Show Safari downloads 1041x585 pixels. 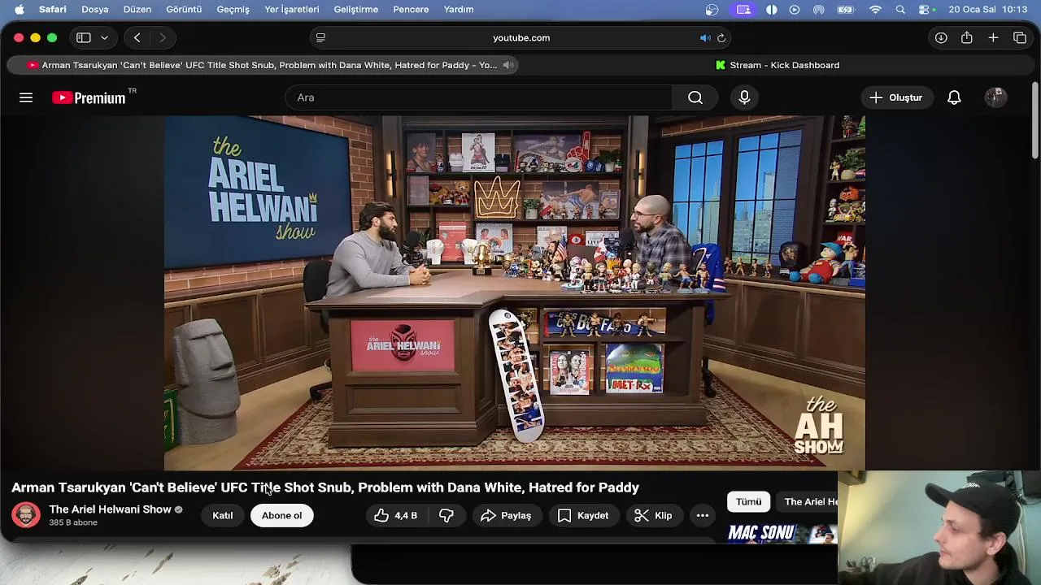(941, 37)
